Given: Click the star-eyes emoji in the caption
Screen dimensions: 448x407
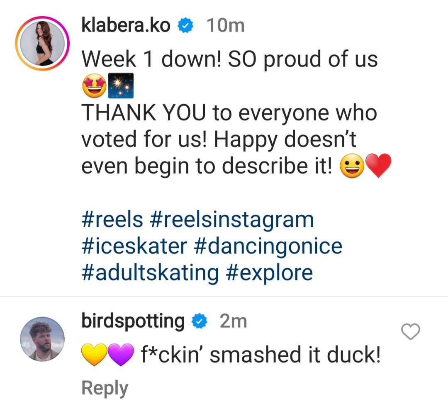Looking at the screenshot, I should pos(94,86).
